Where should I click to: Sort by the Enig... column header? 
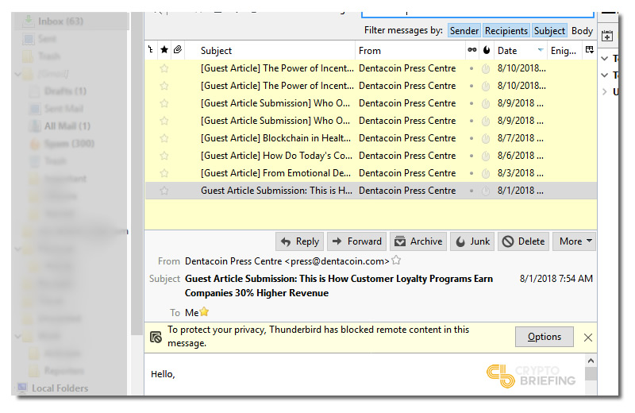(x=564, y=50)
